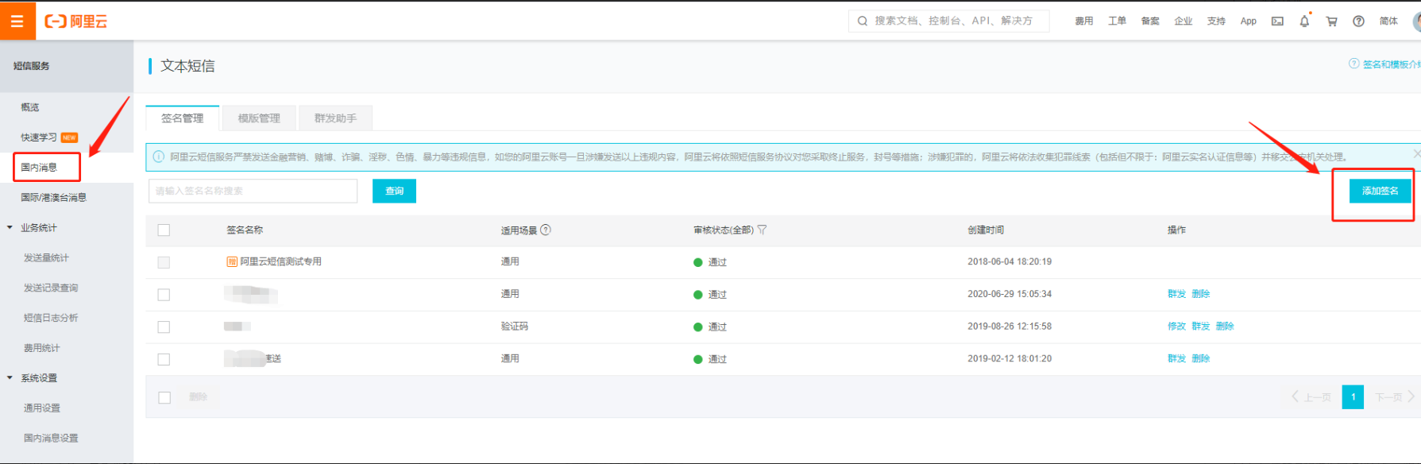Click the Aliyun logo

coord(76,21)
